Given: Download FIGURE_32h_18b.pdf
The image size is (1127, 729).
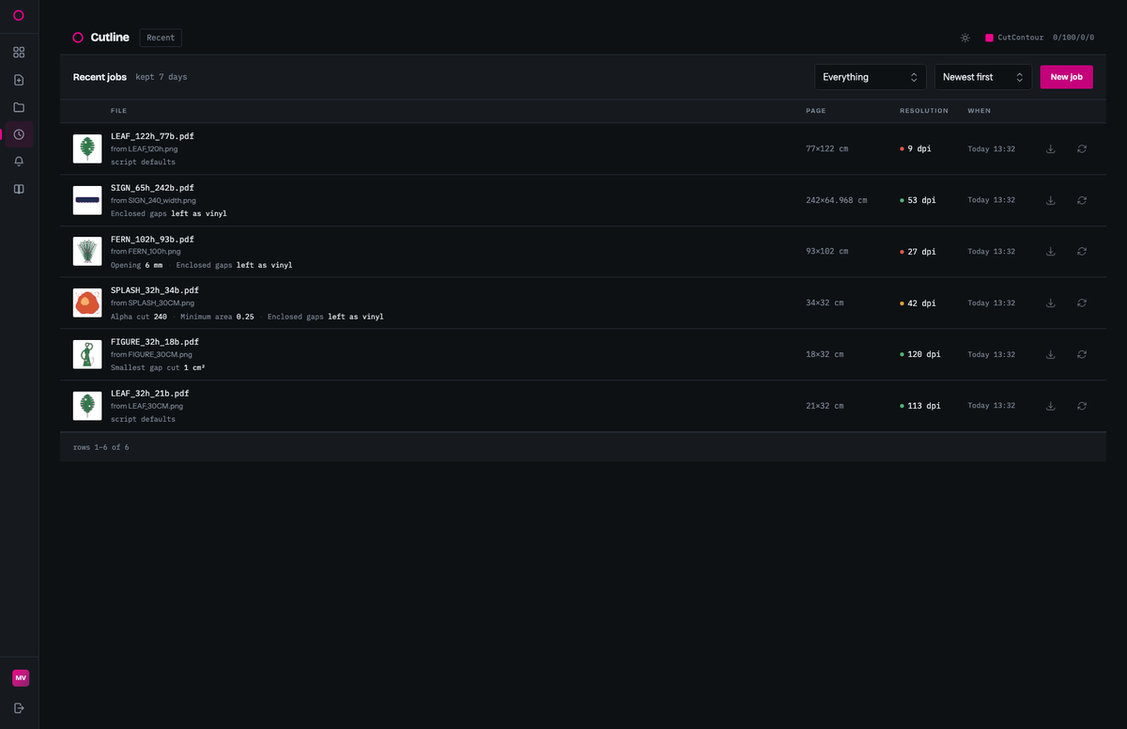Looking at the screenshot, I should point(1051,354).
